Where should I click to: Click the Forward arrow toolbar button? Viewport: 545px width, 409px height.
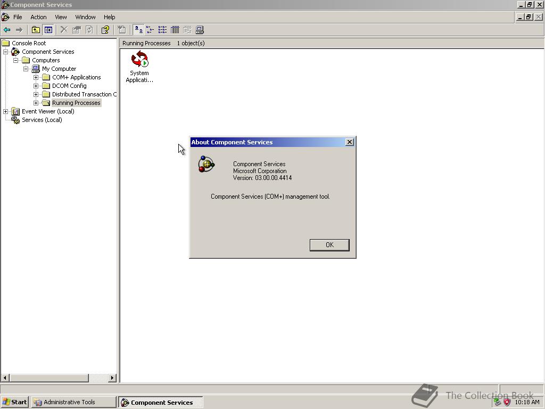tap(20, 30)
